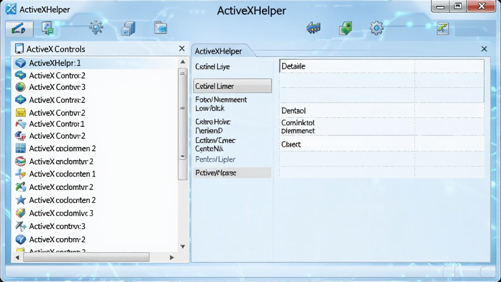The width and height of the screenshot is (501, 282).
Task: Close the ActiveXHelper details panel
Action: click(x=484, y=48)
